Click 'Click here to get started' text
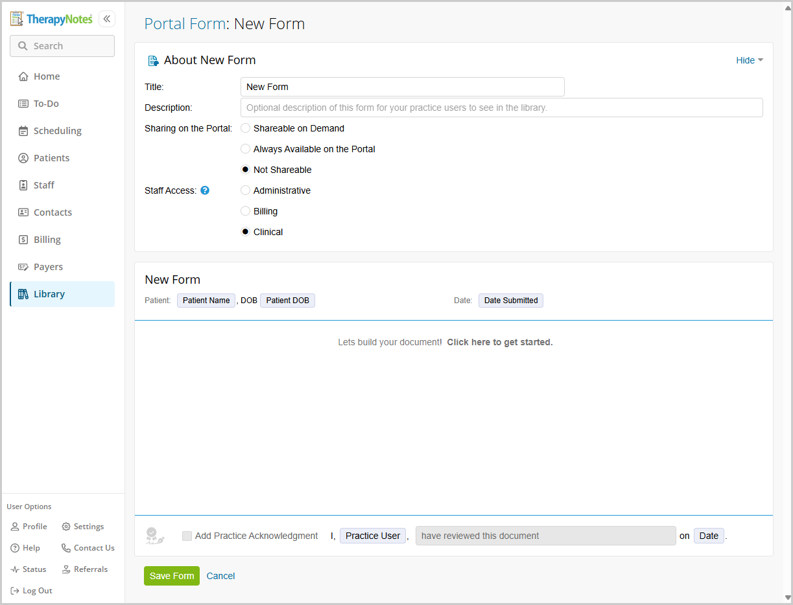The width and height of the screenshot is (793, 605). point(499,342)
